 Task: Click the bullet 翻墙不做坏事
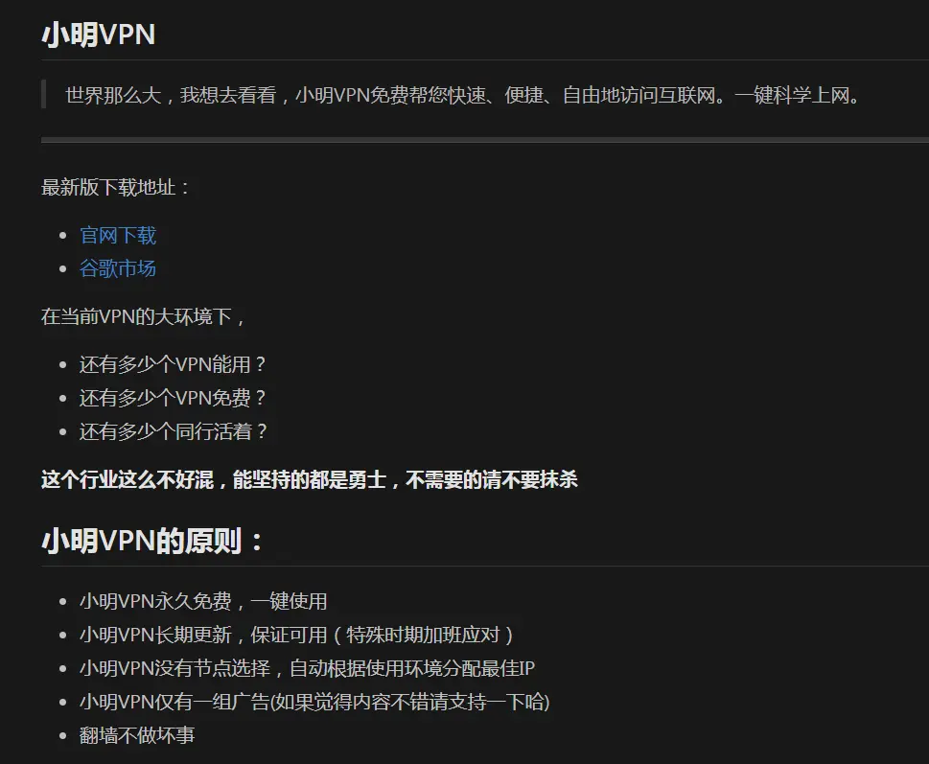137,735
